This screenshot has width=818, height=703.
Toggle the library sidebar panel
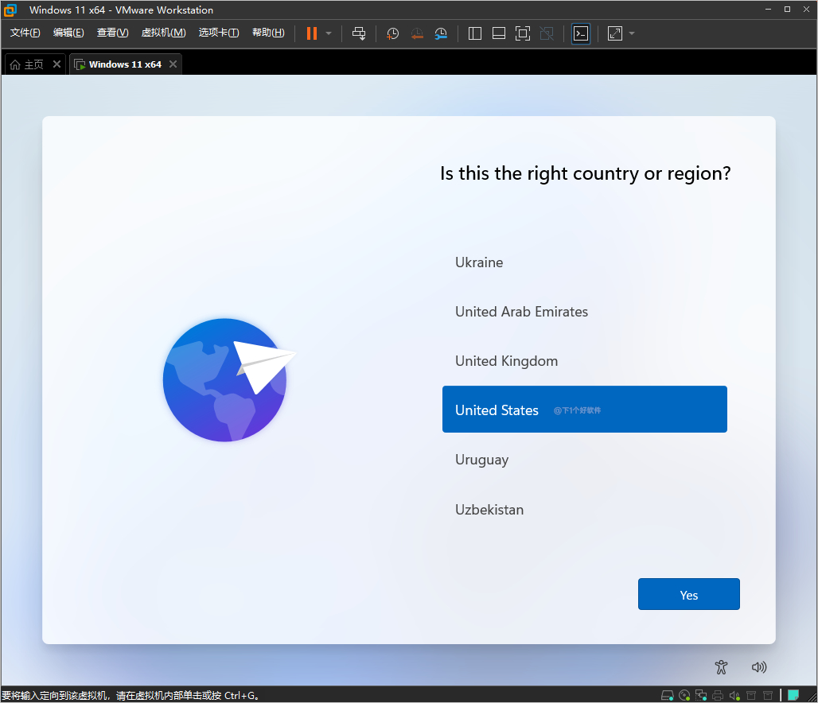coord(475,33)
